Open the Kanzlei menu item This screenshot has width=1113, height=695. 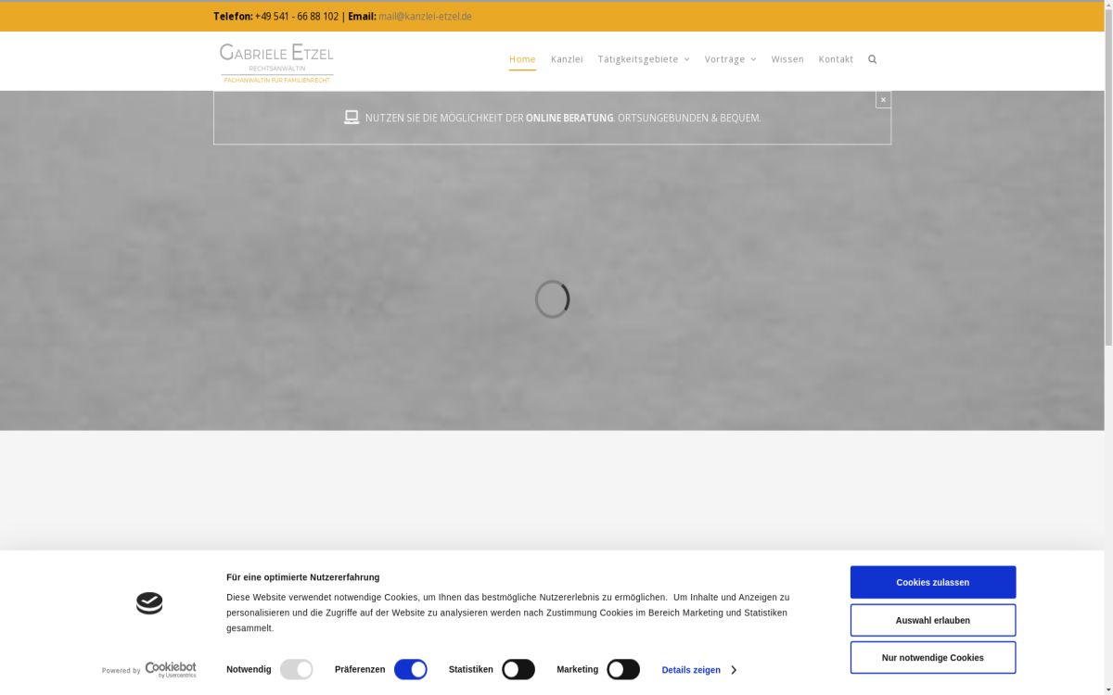click(567, 59)
